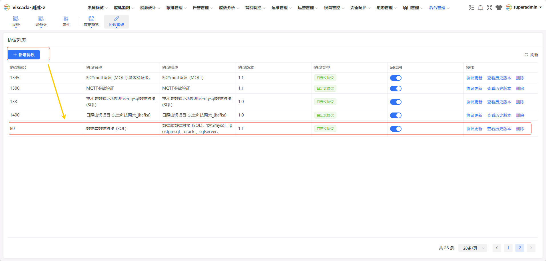Disable protocol 1500 switch
The height and width of the screenshot is (261, 546).
396,89
